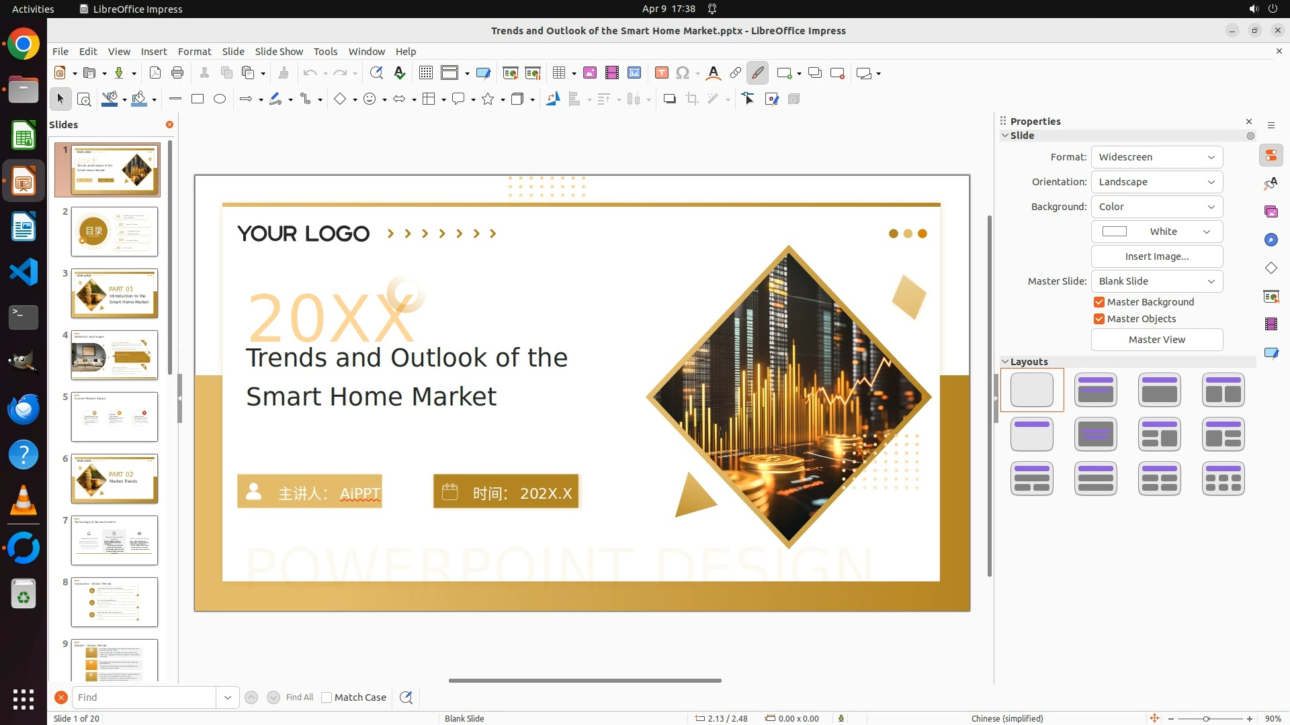Uncheck the Master Objects checkbox
Viewport: 1290px width, 725px height.
[1099, 319]
